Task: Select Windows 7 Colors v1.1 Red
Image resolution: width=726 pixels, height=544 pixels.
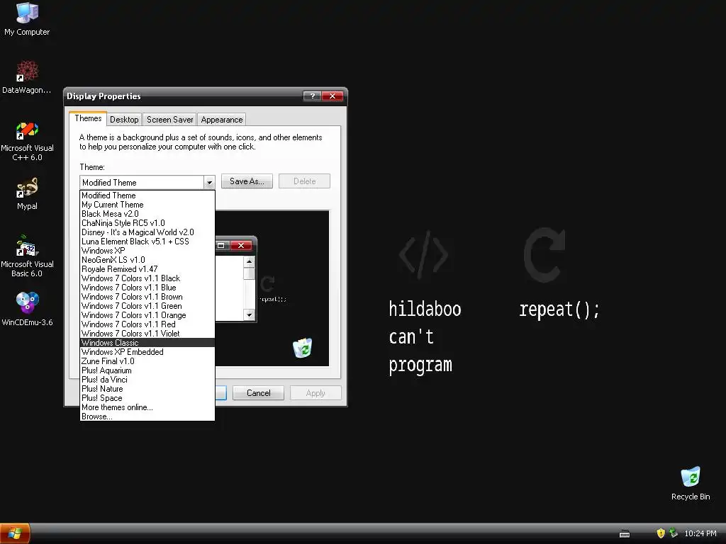Action: 147,324
